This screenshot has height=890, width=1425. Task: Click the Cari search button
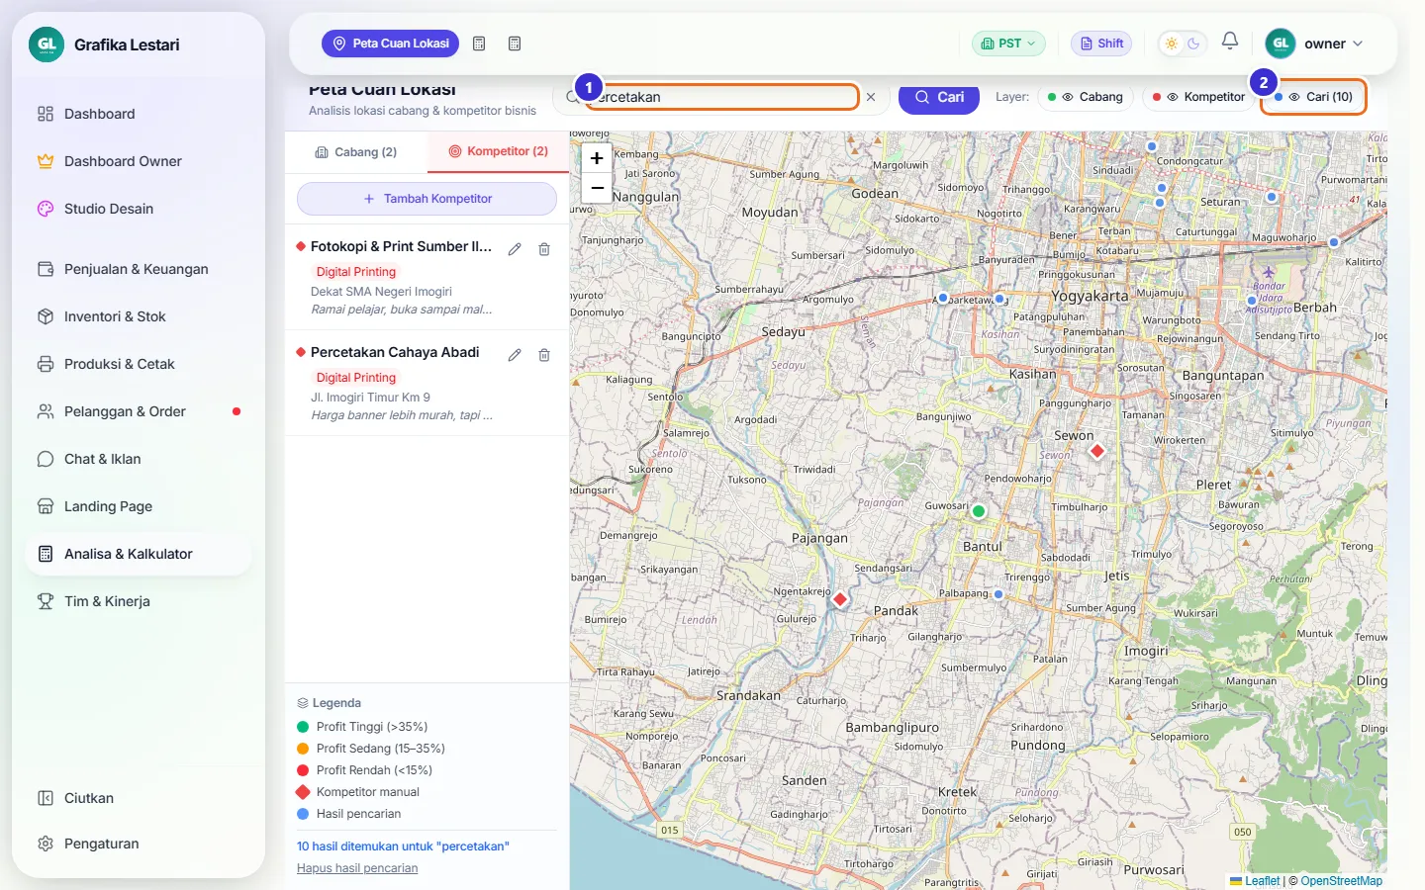tap(939, 97)
